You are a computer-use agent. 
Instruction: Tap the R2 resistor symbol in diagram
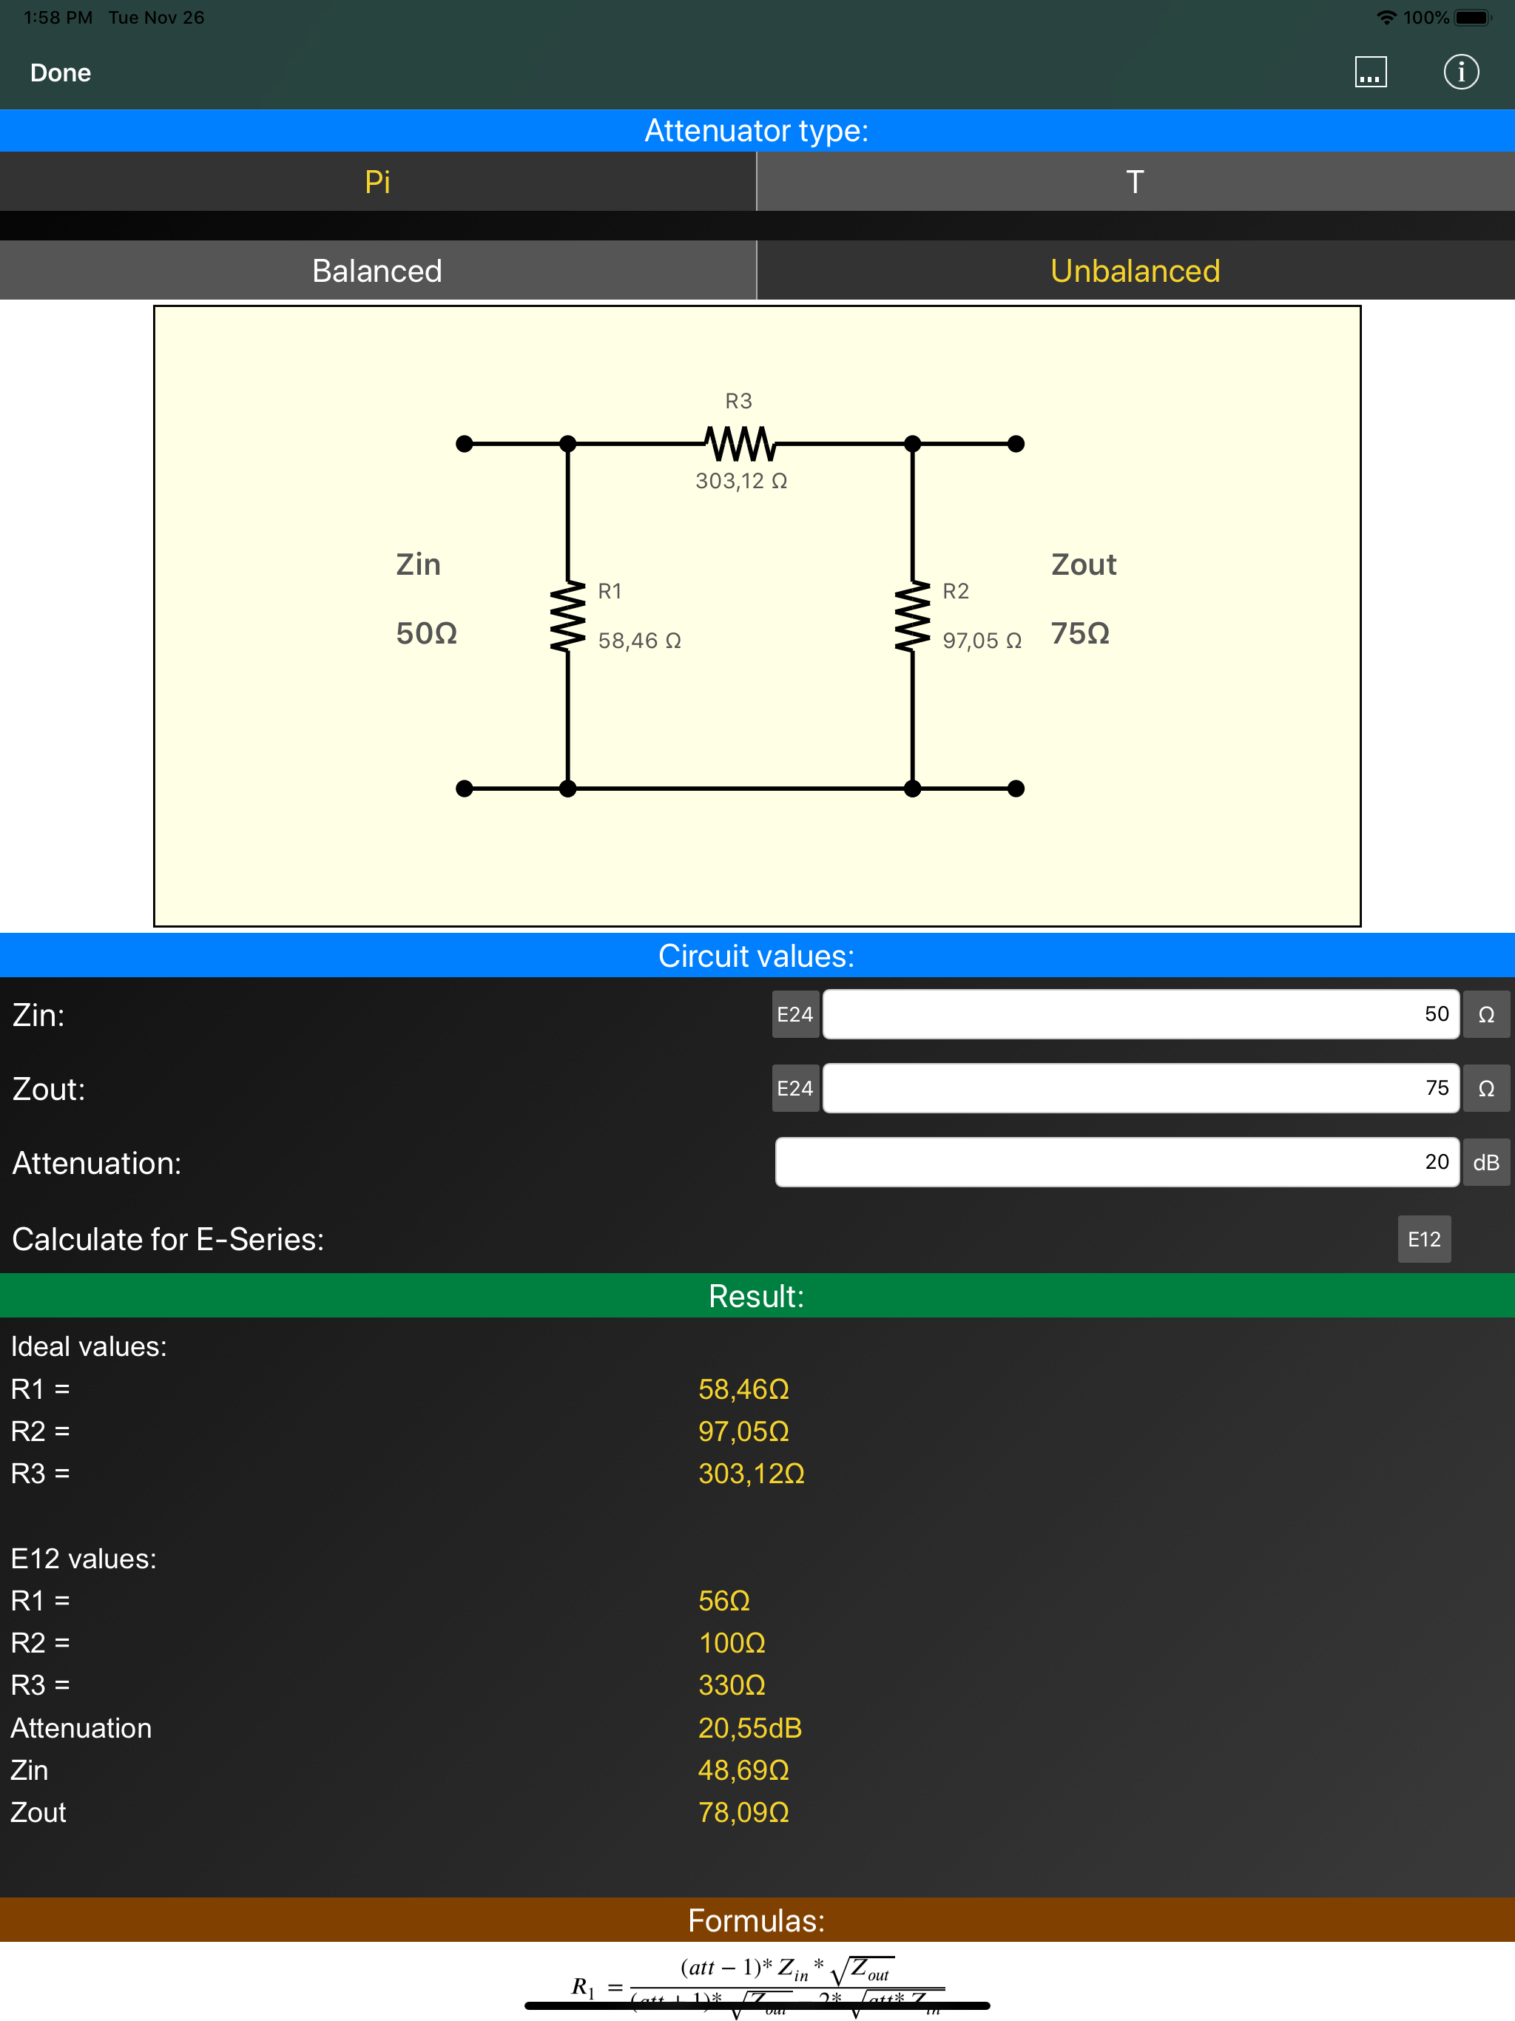tap(912, 617)
